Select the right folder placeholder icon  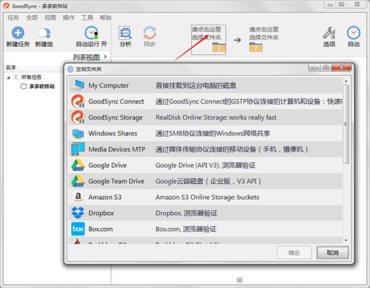point(257,47)
